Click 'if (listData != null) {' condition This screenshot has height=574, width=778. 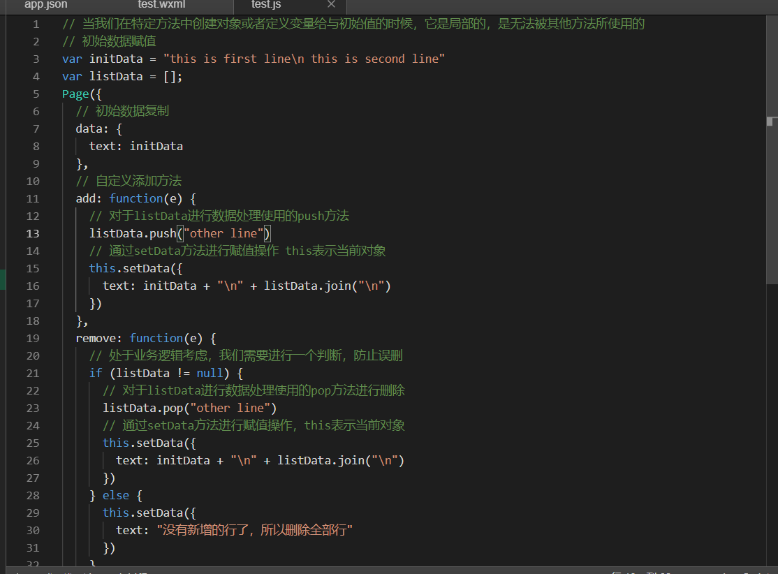[166, 373]
